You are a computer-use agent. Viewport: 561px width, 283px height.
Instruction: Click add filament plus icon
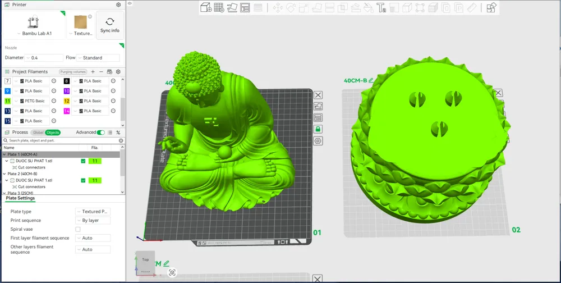point(93,72)
